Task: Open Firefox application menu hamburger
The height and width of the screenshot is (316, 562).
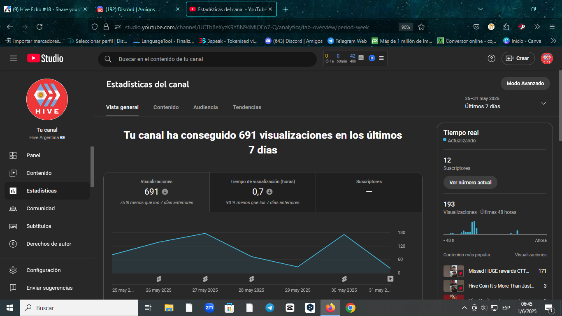Action: [552, 27]
